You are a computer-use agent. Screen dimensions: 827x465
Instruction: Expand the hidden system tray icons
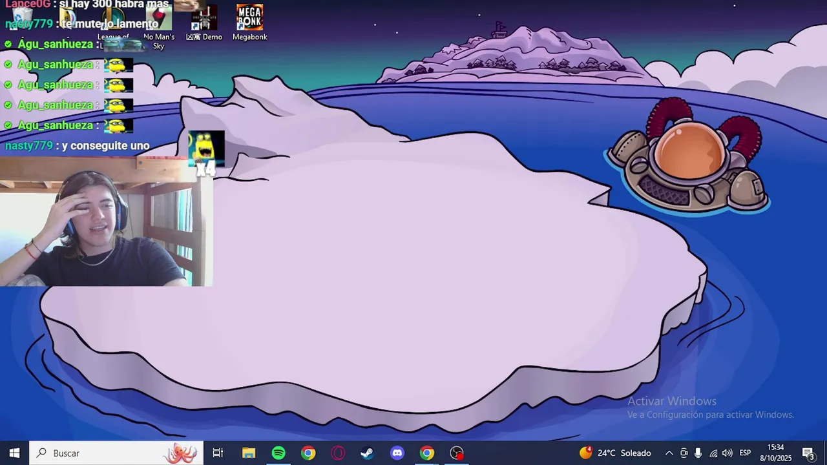coord(669,453)
